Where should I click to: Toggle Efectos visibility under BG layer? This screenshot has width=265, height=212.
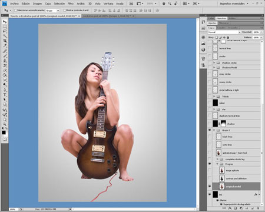coord(217,200)
